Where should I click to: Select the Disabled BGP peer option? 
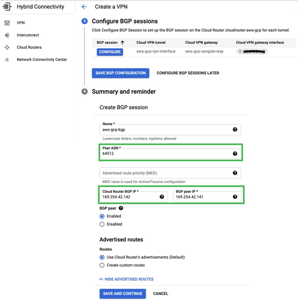click(x=102, y=224)
